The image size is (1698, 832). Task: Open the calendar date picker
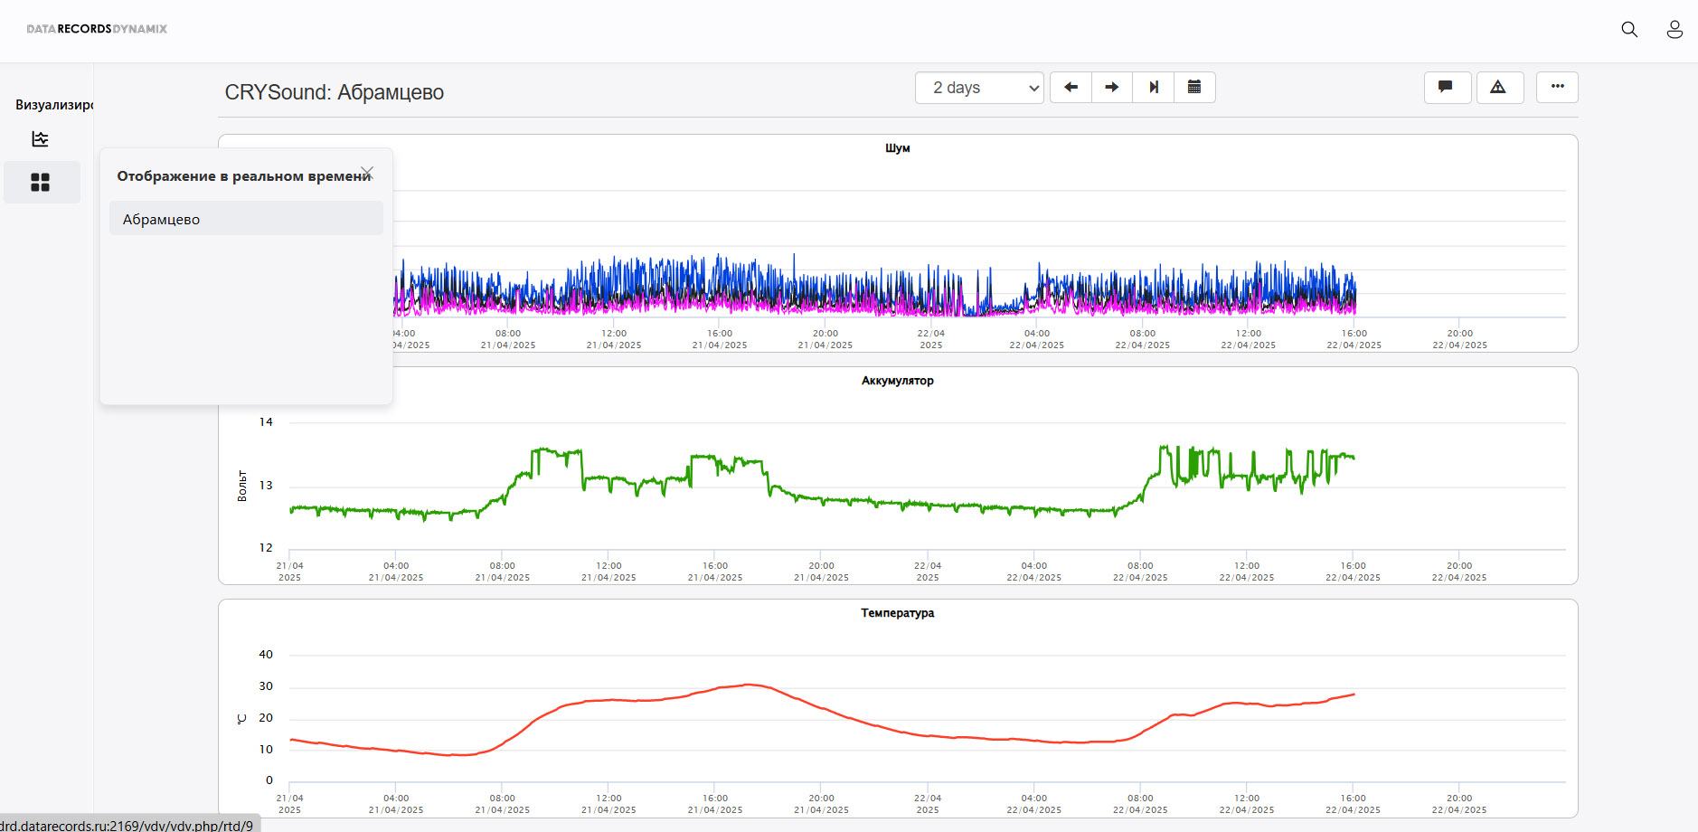(x=1194, y=88)
